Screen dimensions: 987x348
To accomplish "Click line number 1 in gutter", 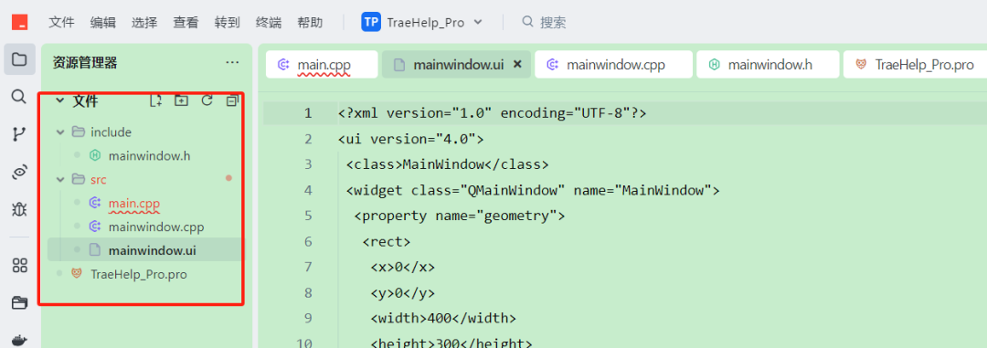I will point(308,113).
